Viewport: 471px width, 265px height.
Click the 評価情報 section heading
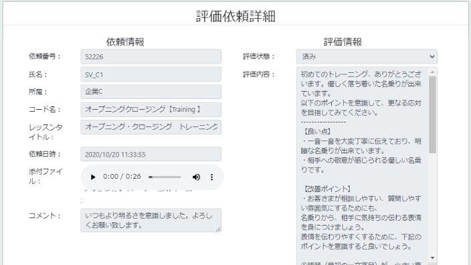343,41
